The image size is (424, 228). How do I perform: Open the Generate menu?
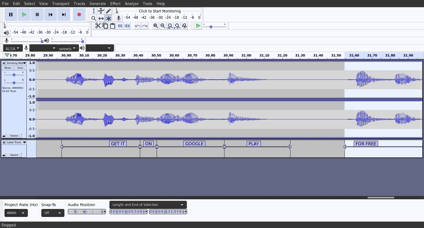[x=98, y=4]
